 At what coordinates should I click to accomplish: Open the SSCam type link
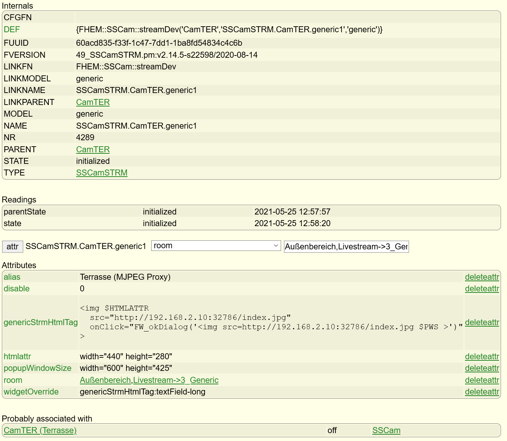[x=386, y=430]
